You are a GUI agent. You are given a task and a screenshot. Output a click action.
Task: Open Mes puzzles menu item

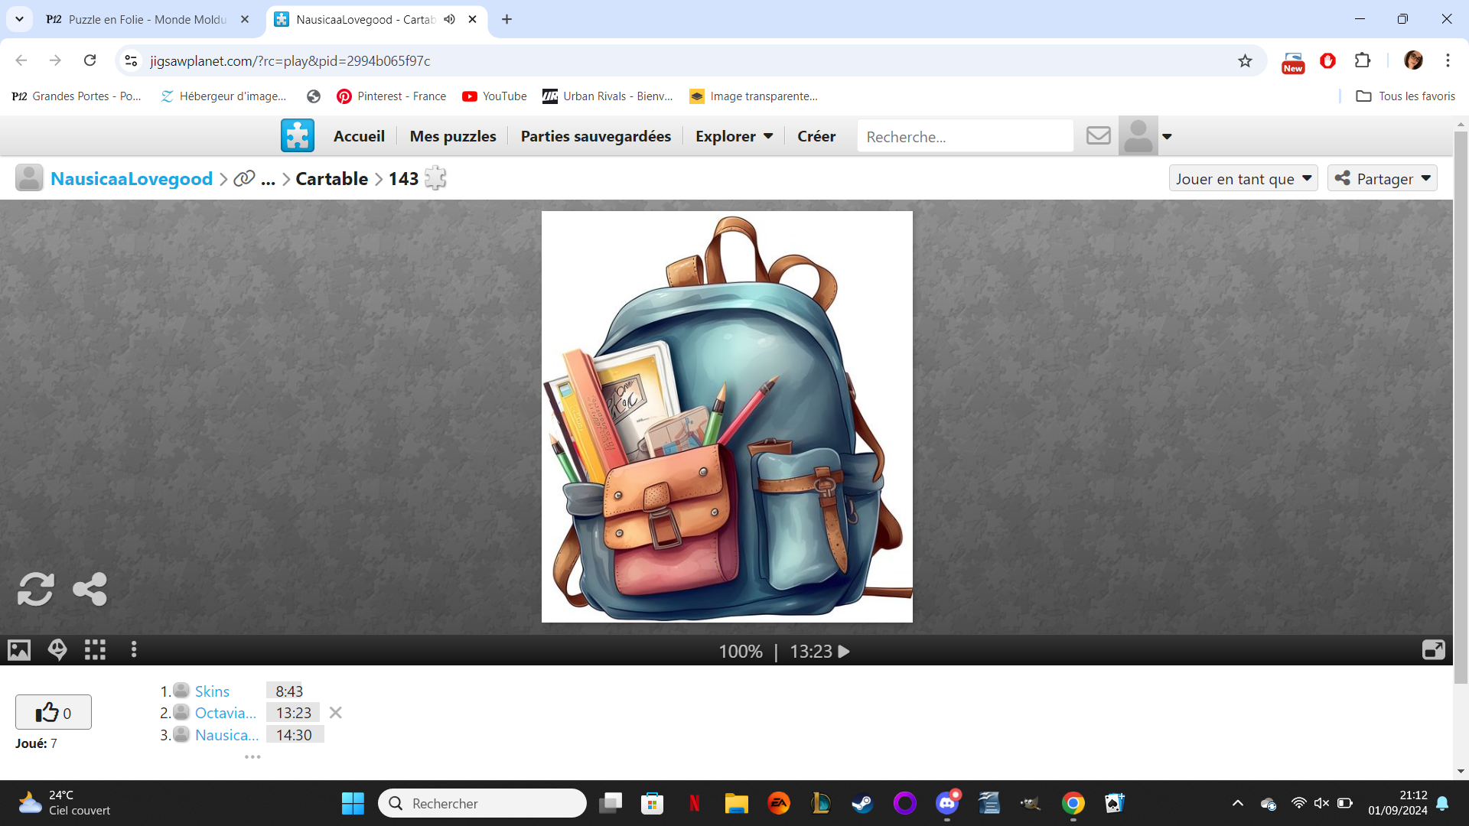(x=453, y=136)
